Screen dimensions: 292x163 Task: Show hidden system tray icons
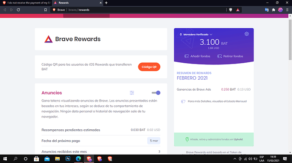tap(235, 159)
